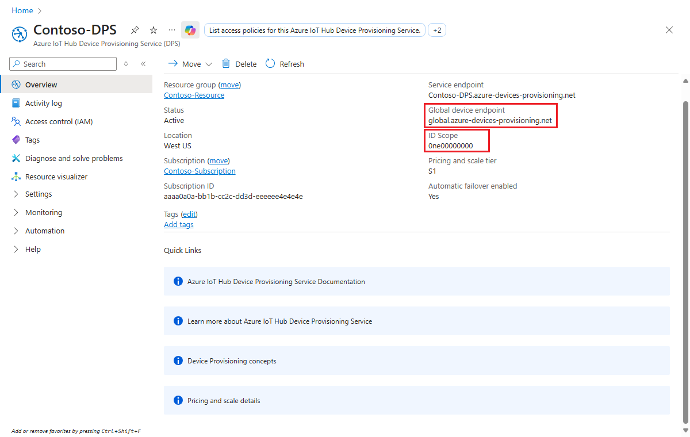Open the more options ellipsis menu

pos(171,29)
